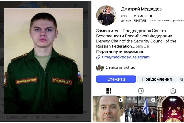View the 2,3 млн читачі followers list
This screenshot has width=184, height=123.
(140, 18)
